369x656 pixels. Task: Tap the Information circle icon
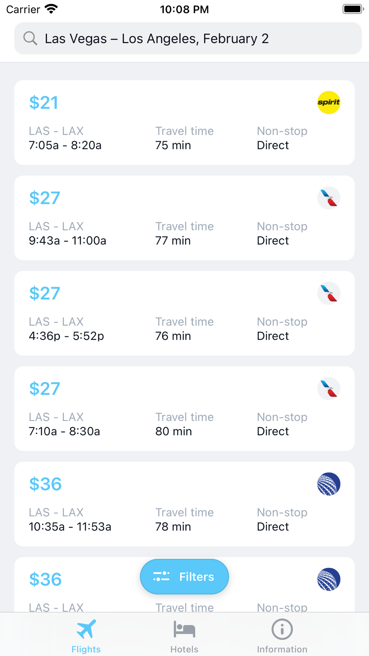(x=282, y=629)
